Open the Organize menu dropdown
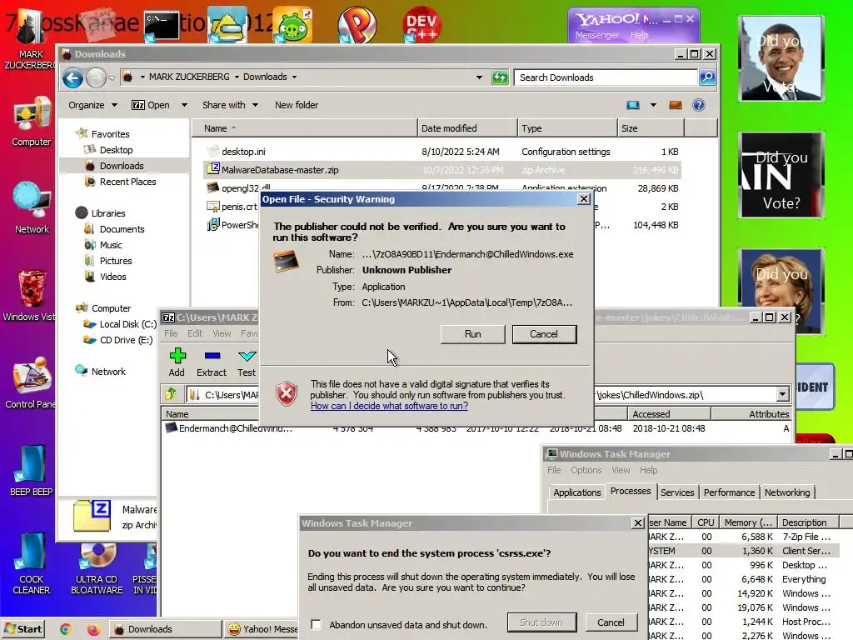The image size is (853, 640). [92, 105]
